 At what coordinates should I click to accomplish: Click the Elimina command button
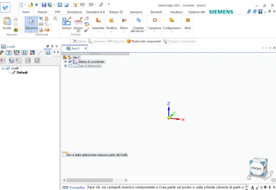coord(80,41)
